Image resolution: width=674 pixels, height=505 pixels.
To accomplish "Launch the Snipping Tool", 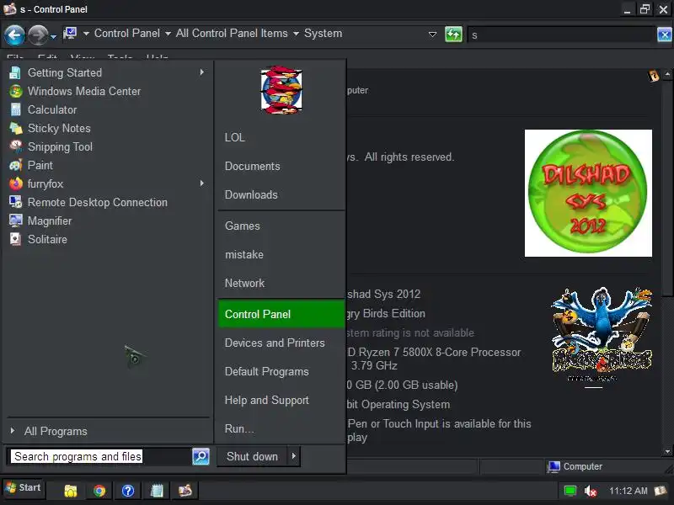I will [108, 146].
